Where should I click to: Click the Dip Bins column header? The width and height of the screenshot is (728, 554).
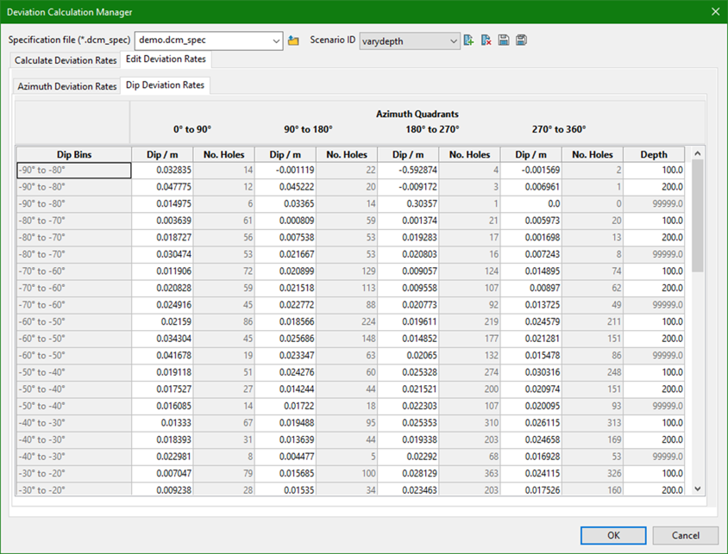coord(74,155)
